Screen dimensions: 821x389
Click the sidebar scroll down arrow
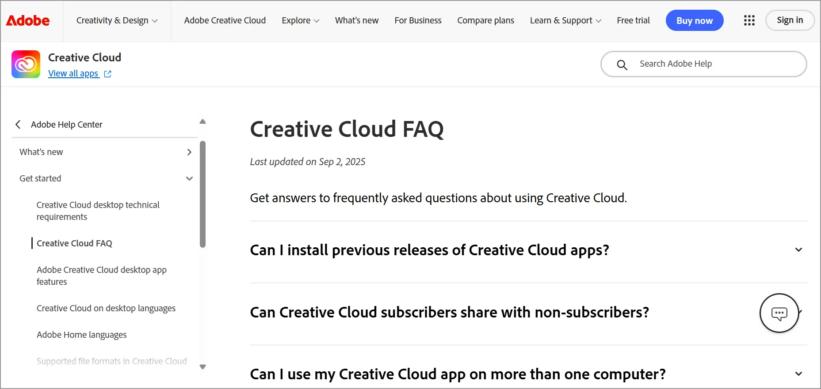pyautogui.click(x=202, y=367)
